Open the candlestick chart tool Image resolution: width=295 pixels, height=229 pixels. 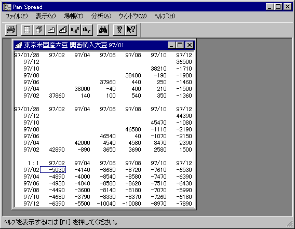click(x=75, y=30)
